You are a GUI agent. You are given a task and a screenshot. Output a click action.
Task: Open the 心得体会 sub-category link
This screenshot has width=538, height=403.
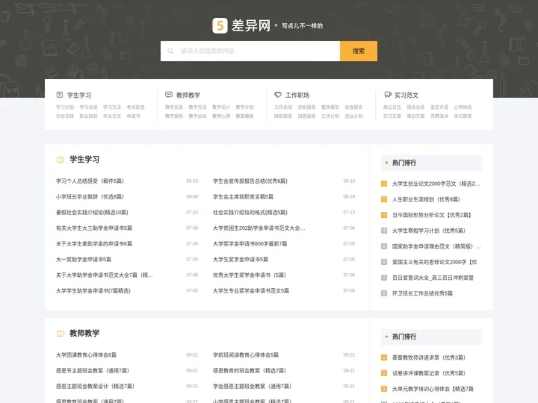pos(463,107)
